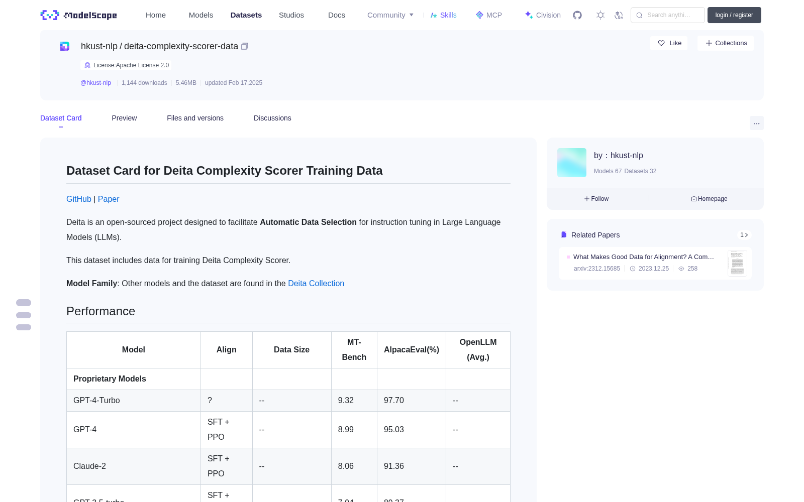Click the 'Models 67' count text
804x502 pixels.
608,171
